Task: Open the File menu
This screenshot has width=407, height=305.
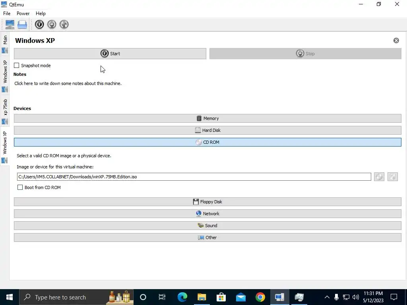Action: (x=7, y=14)
